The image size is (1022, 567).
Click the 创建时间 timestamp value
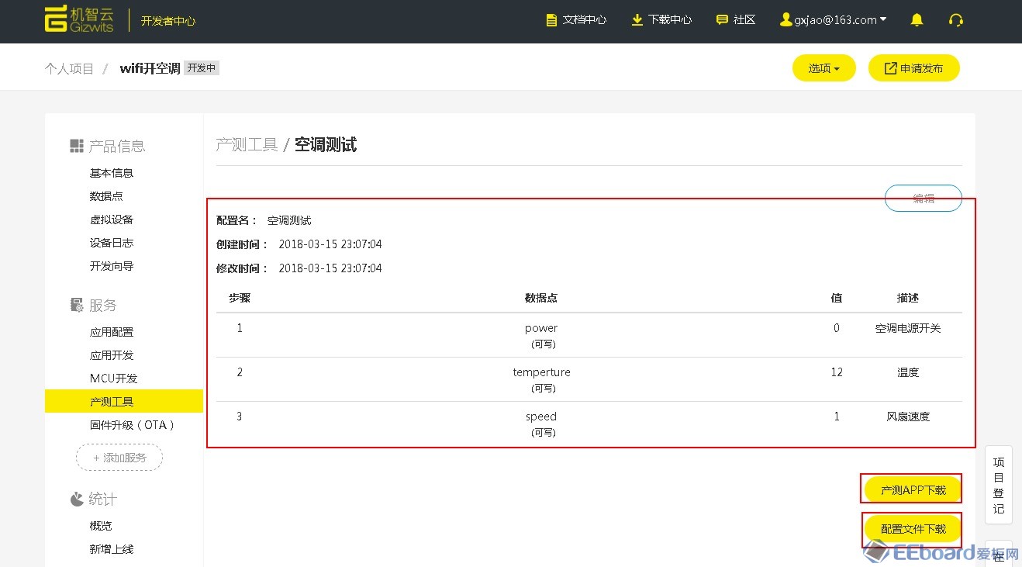click(330, 244)
